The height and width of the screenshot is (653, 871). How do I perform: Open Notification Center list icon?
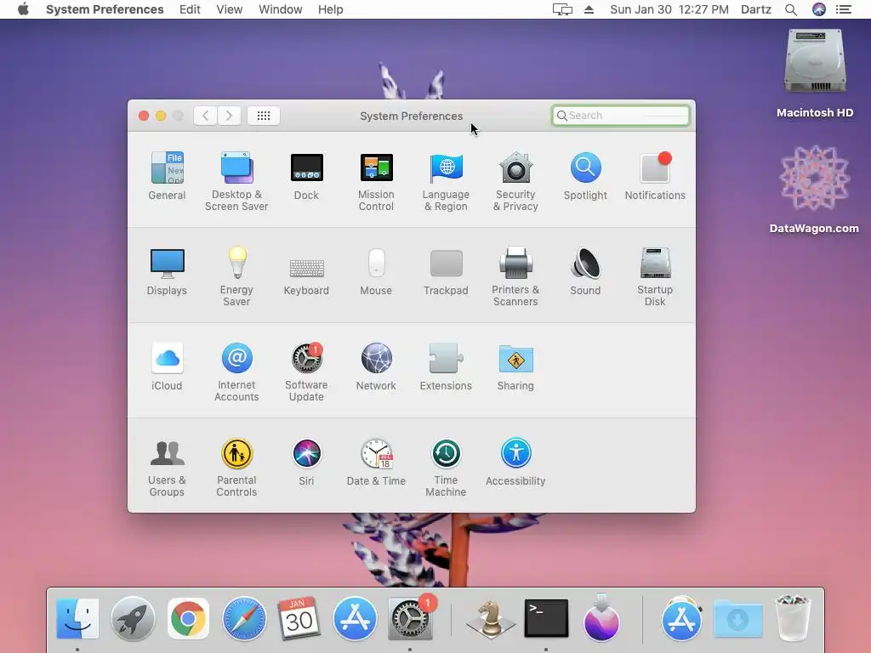(844, 9)
